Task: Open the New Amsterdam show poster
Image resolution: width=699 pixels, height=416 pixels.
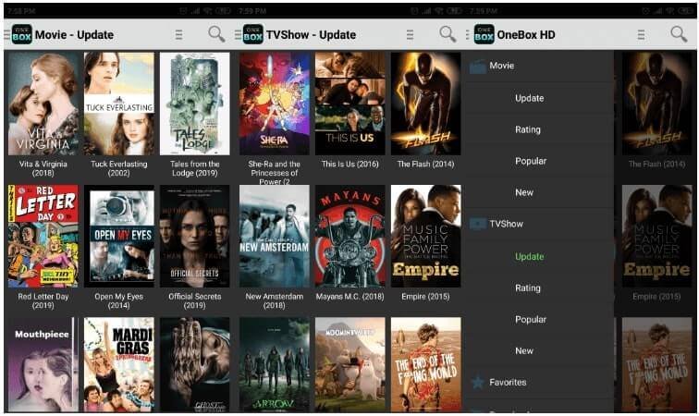Action: click(275, 236)
